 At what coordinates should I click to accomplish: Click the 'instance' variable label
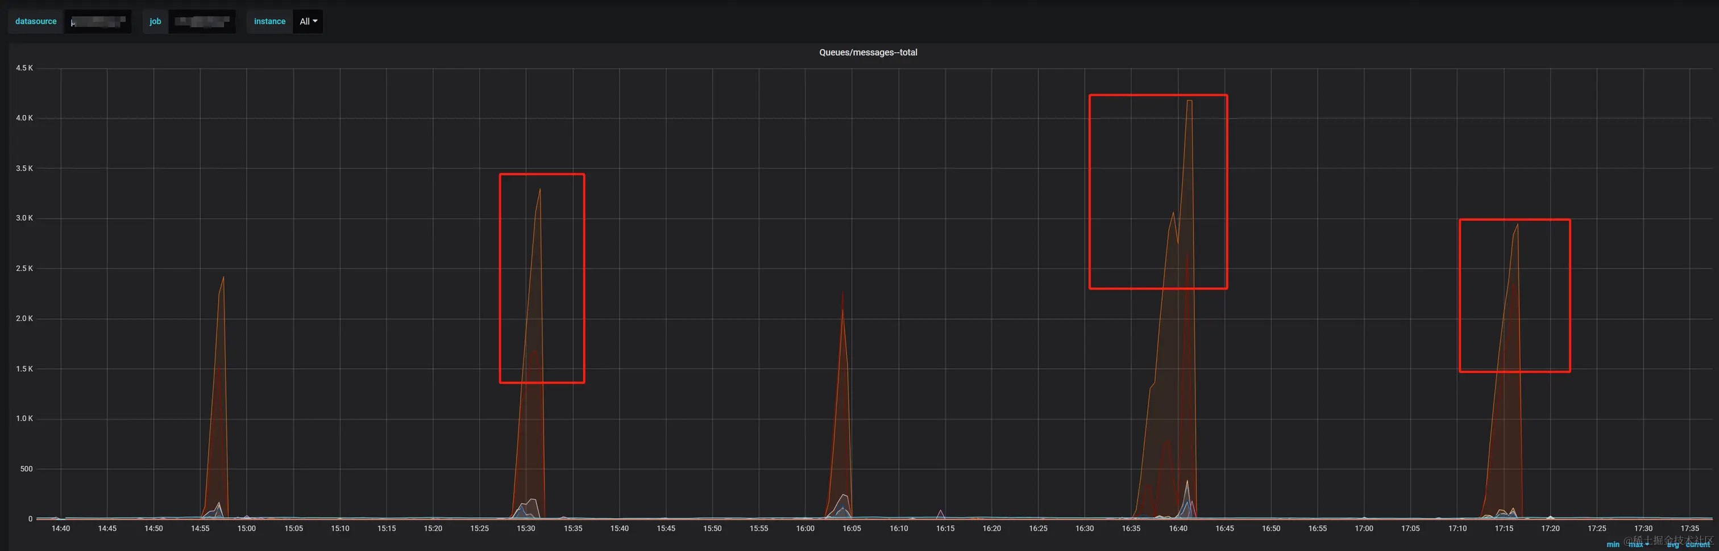(269, 22)
